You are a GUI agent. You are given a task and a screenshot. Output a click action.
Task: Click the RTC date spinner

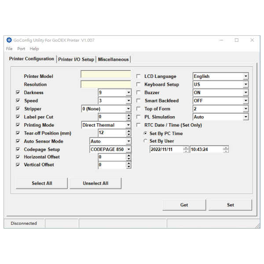coord(186,149)
